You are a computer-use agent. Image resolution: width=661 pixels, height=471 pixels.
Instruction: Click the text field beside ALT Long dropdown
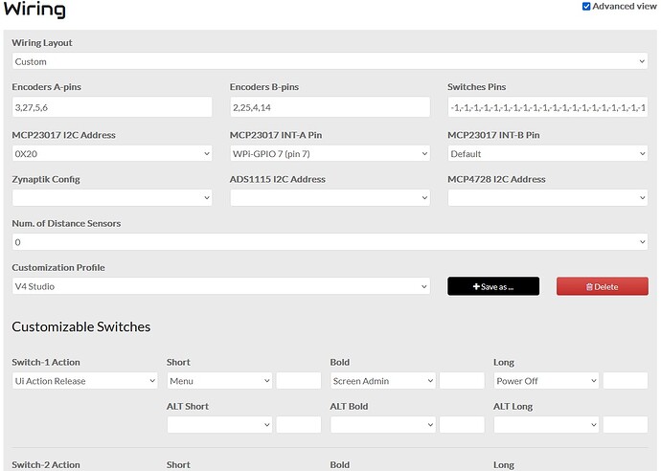click(626, 425)
